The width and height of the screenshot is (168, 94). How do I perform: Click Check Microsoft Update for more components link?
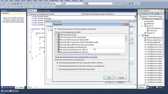[76, 57]
